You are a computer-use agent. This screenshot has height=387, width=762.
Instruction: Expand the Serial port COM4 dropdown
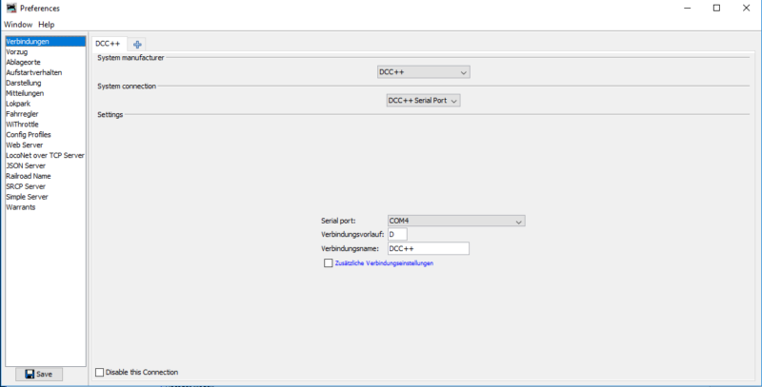(x=456, y=221)
